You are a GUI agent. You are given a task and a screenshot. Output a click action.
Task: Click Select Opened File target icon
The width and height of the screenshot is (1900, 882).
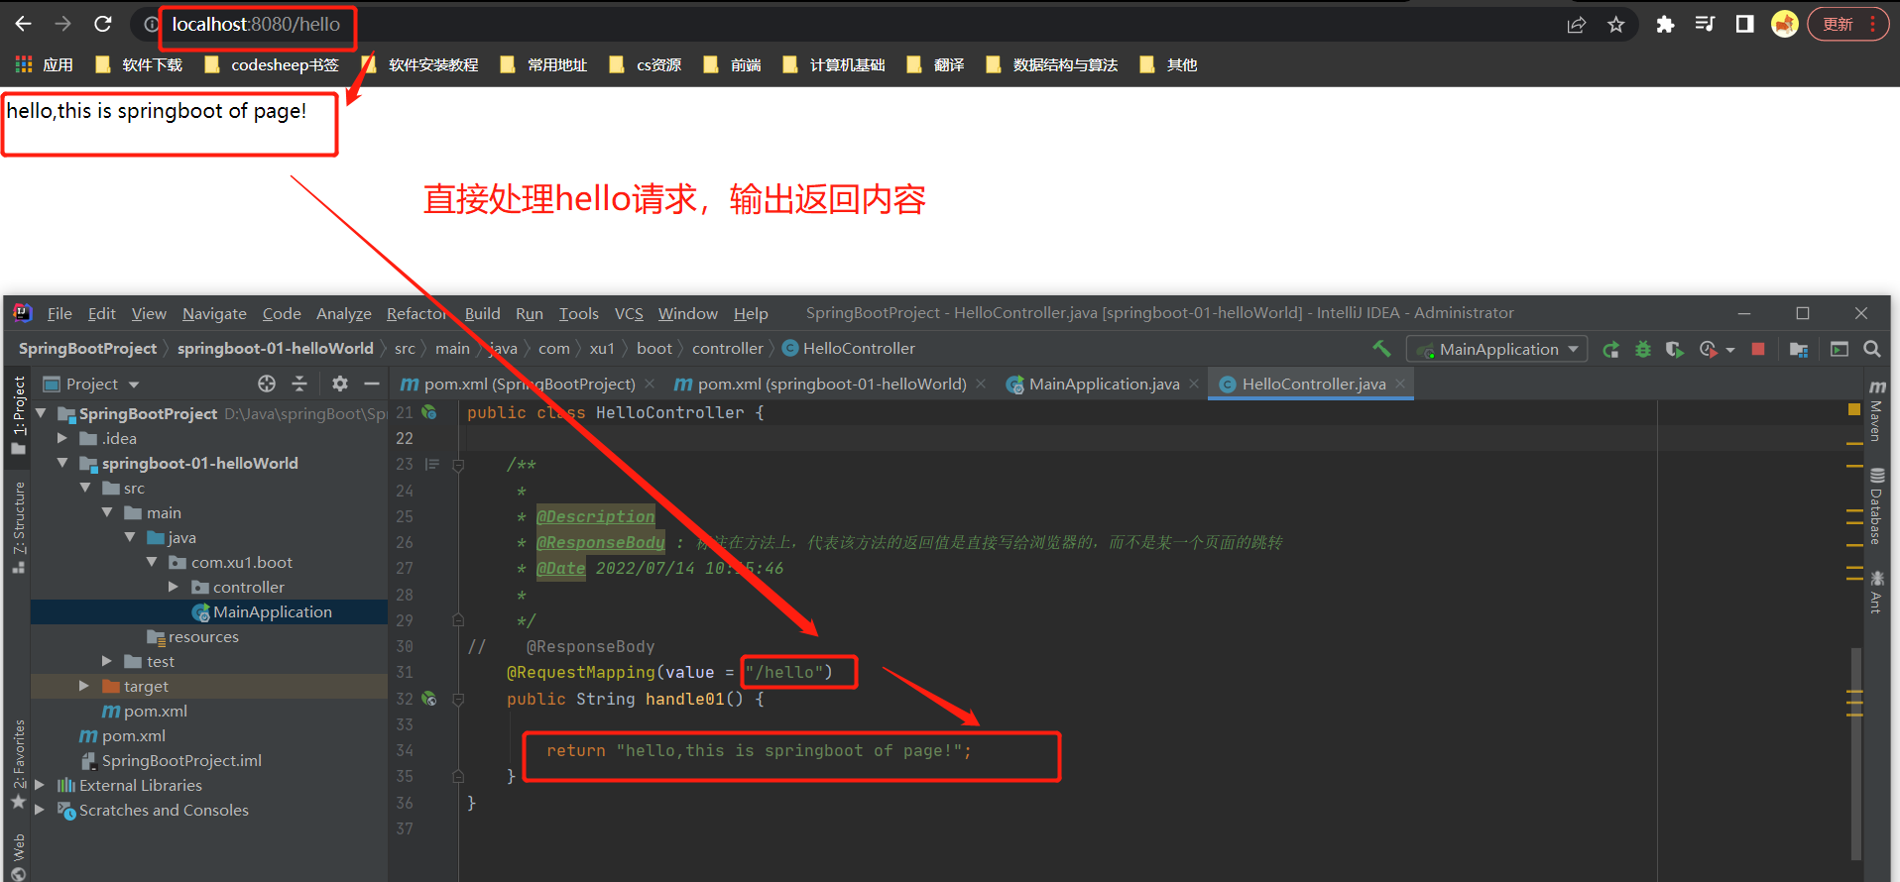click(x=267, y=384)
